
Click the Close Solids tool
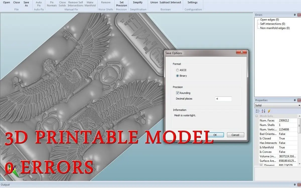[x=62, y=4]
